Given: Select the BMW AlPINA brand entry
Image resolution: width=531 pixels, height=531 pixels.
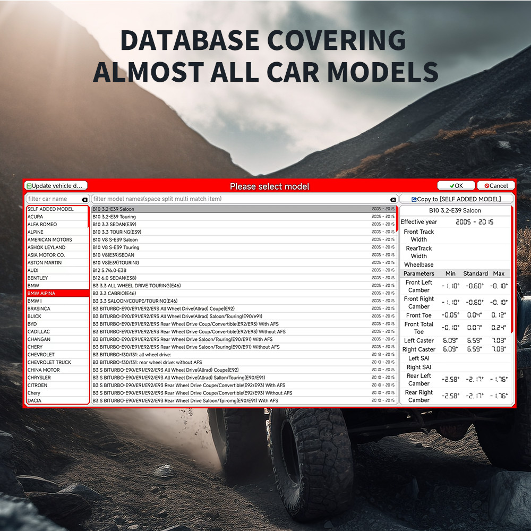Looking at the screenshot, I should coord(41,293).
